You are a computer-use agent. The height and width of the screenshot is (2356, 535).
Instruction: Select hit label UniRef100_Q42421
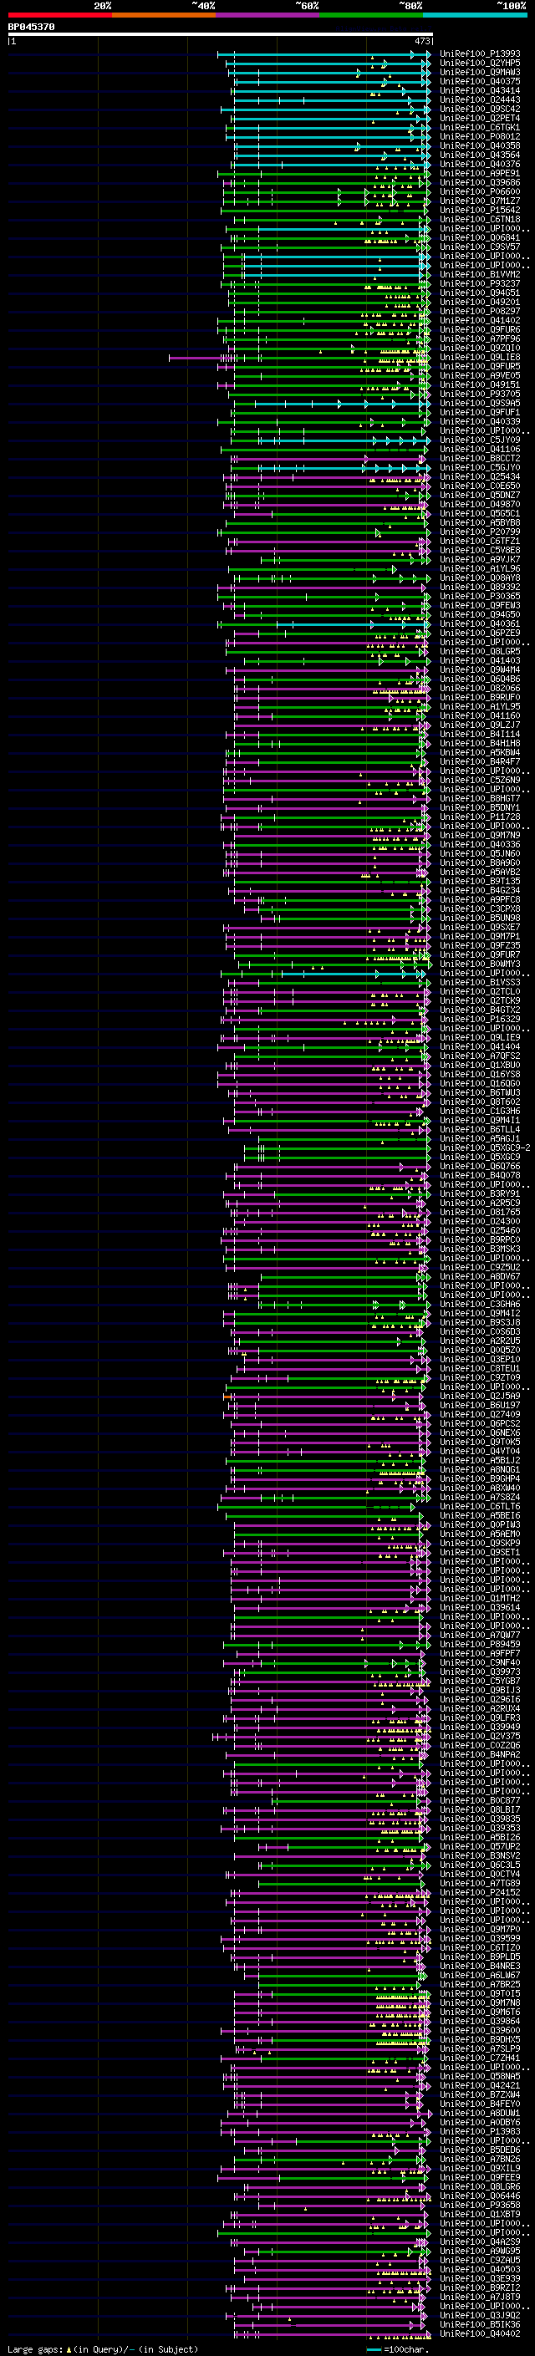click(480, 2085)
